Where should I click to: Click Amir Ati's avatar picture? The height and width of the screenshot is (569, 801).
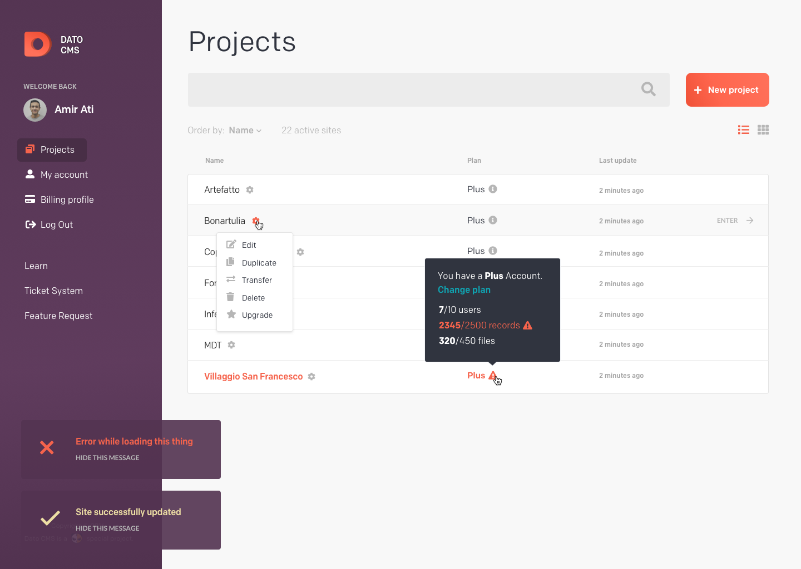tap(35, 110)
